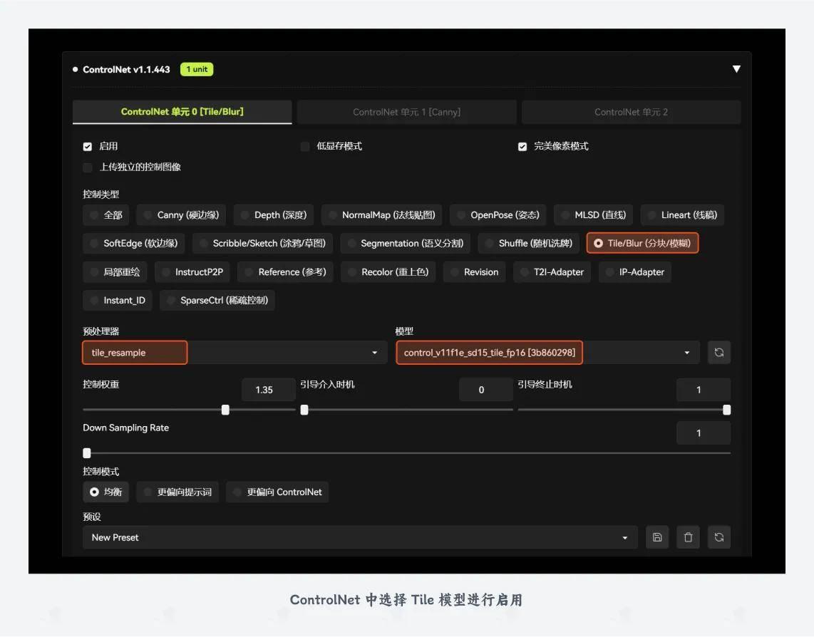Pick MLSD (直线) control type

[593, 215]
